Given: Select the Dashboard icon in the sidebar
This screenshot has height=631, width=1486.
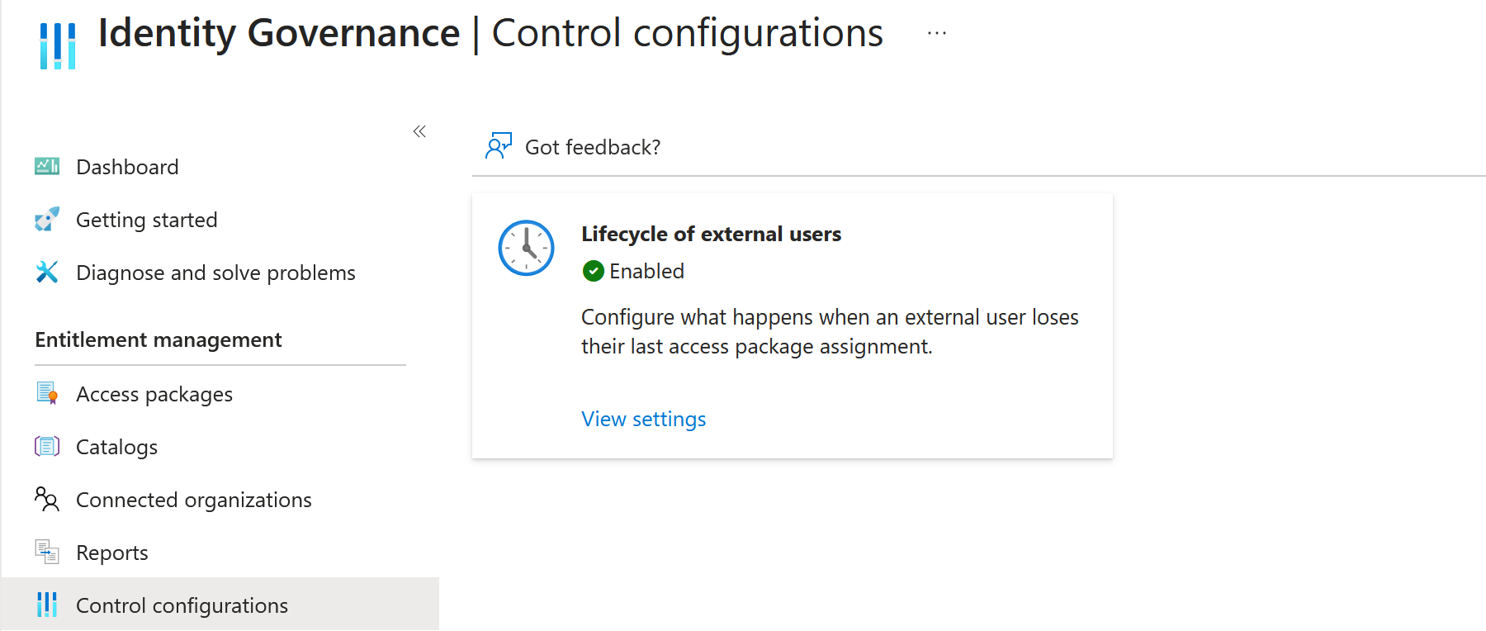Looking at the screenshot, I should 47,166.
